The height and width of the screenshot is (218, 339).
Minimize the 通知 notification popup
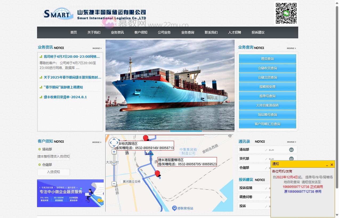click(327, 165)
